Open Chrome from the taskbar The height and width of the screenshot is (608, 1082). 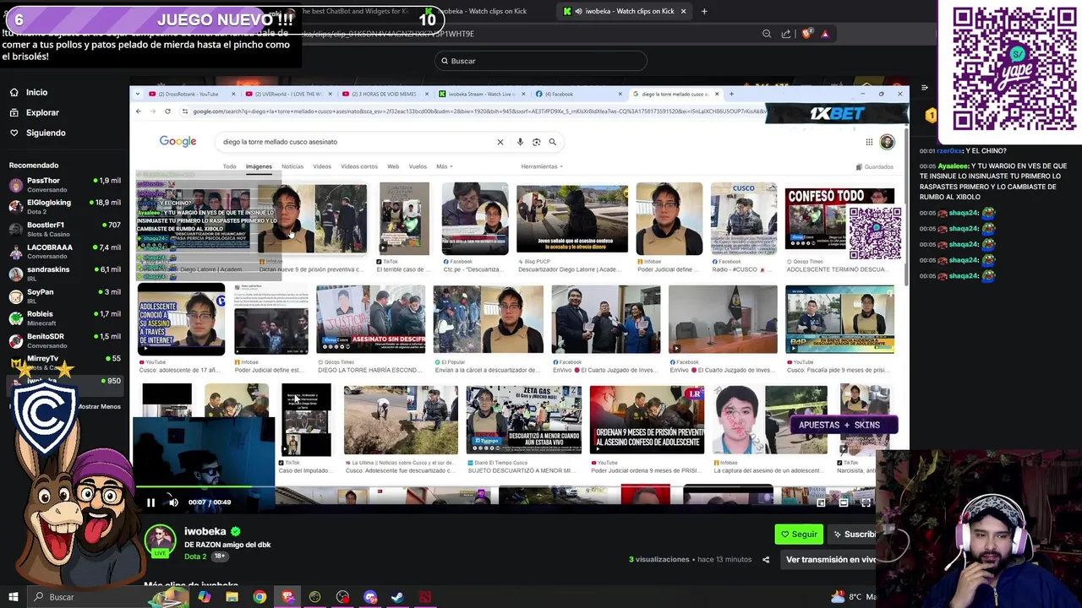click(x=260, y=597)
